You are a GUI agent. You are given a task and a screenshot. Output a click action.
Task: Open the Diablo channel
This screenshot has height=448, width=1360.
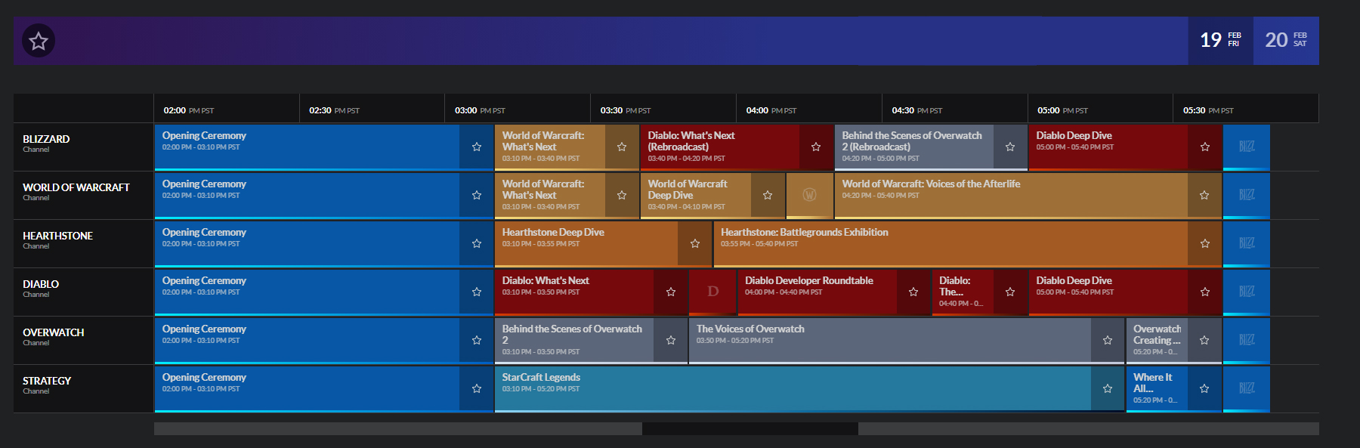[x=83, y=292]
